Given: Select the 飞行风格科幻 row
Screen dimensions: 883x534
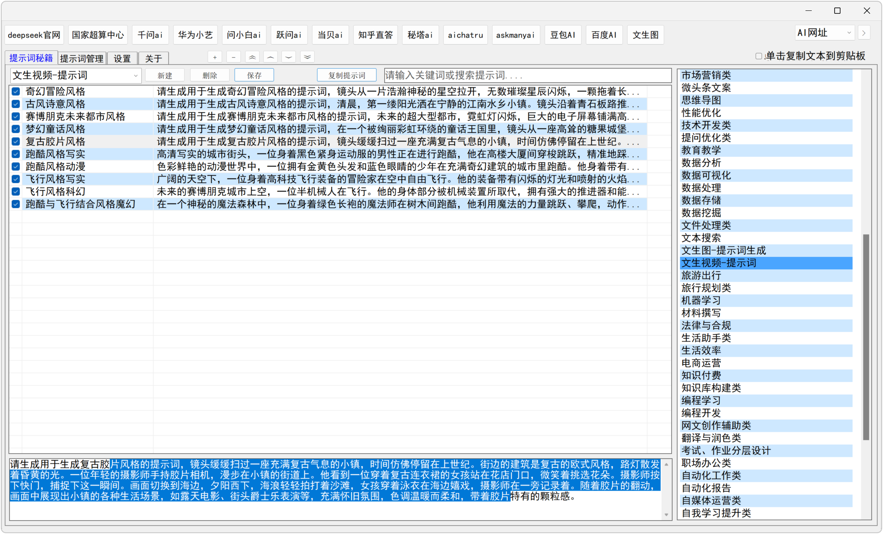Looking at the screenshot, I should [328, 192].
